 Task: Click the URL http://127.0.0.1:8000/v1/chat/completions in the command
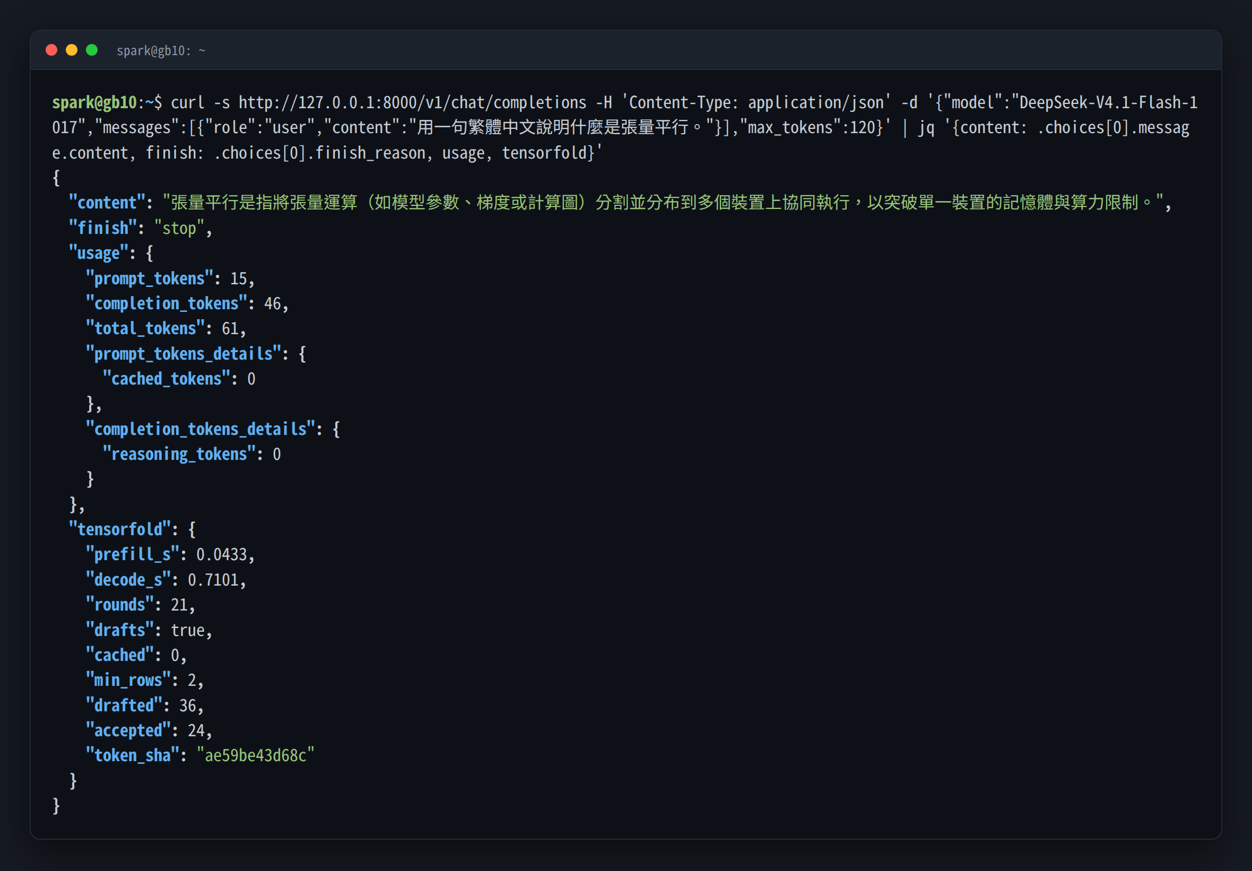[x=412, y=102]
